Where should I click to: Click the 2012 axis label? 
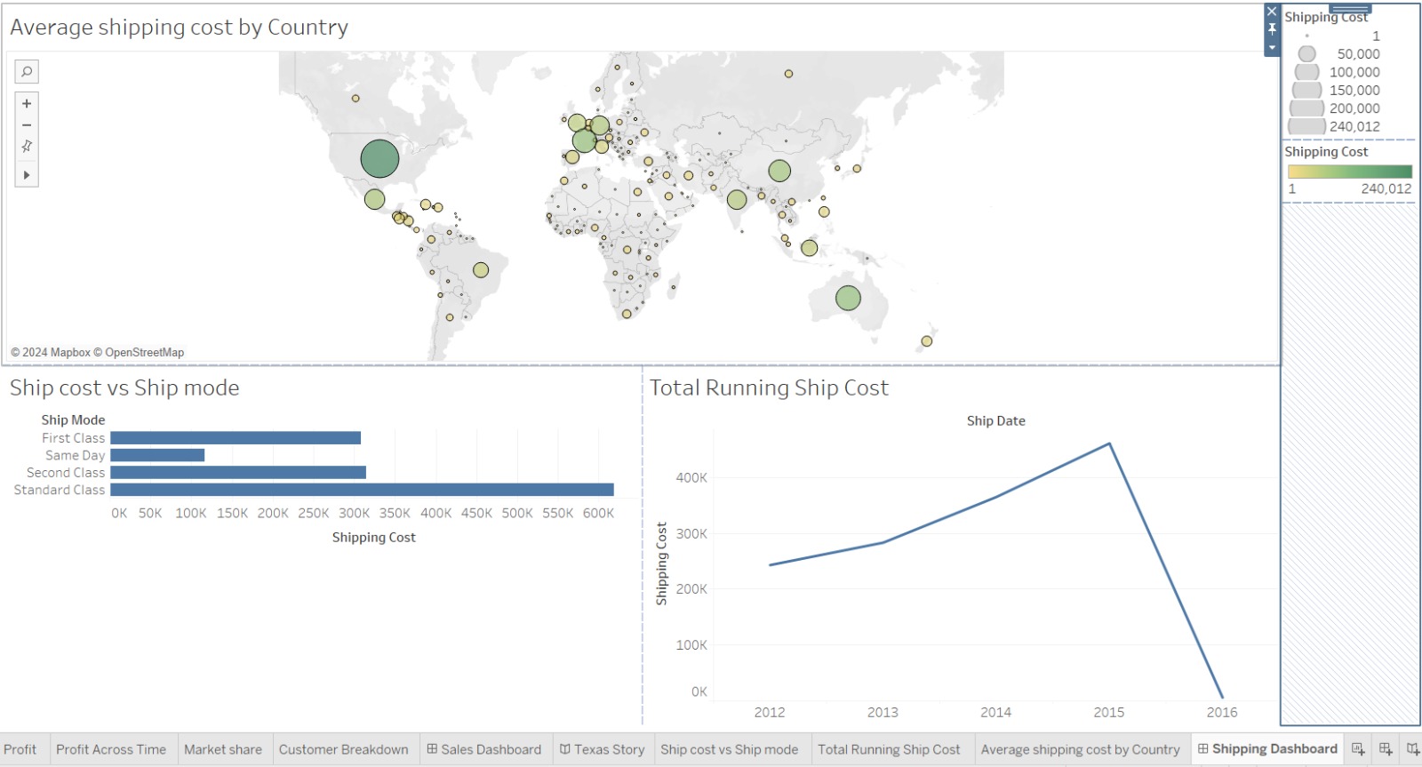[770, 712]
